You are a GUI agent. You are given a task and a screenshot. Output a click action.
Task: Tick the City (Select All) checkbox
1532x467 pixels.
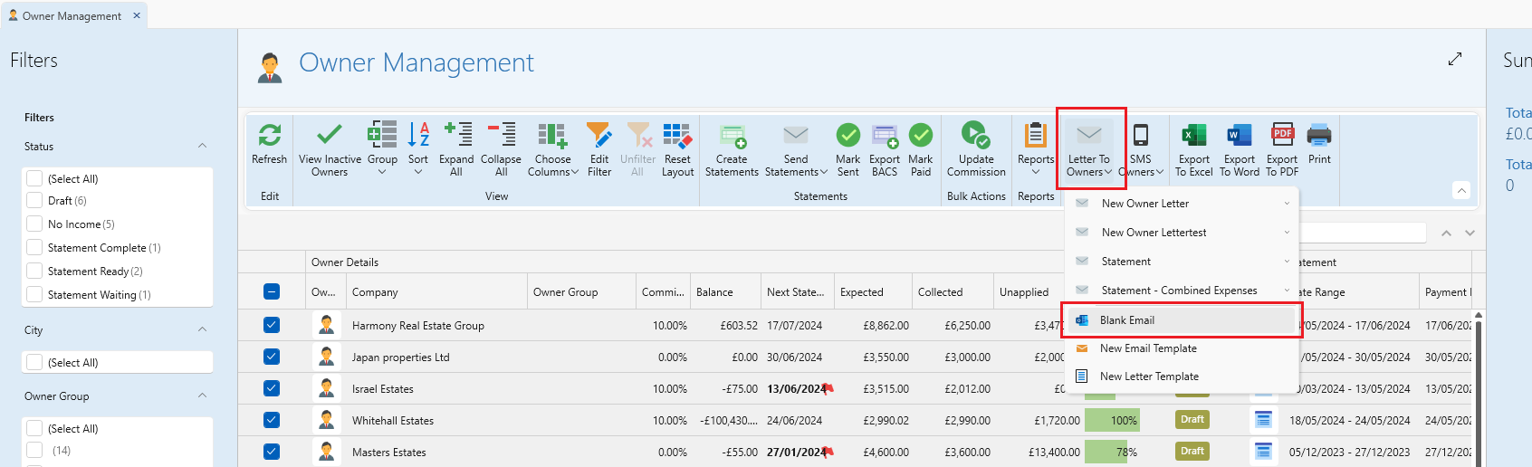[34, 362]
